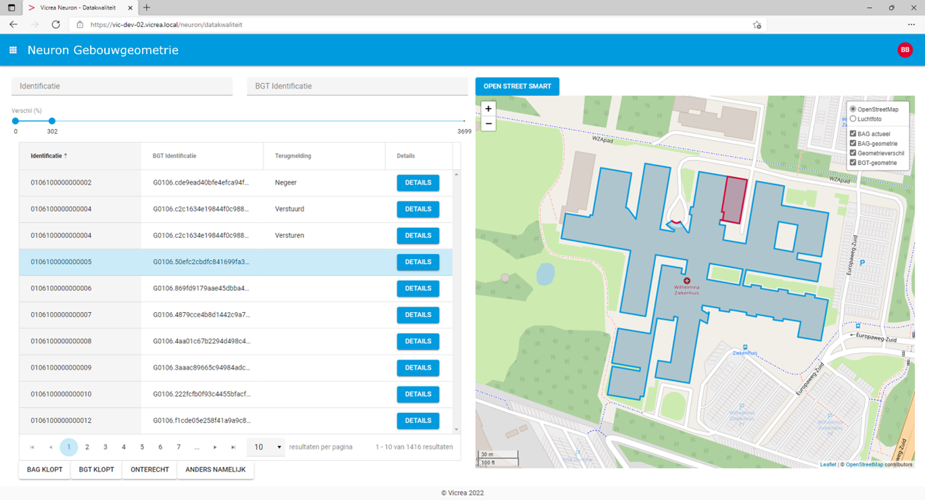Click ANDERS NAMELIJK button
This screenshot has width=925, height=500.
click(215, 470)
